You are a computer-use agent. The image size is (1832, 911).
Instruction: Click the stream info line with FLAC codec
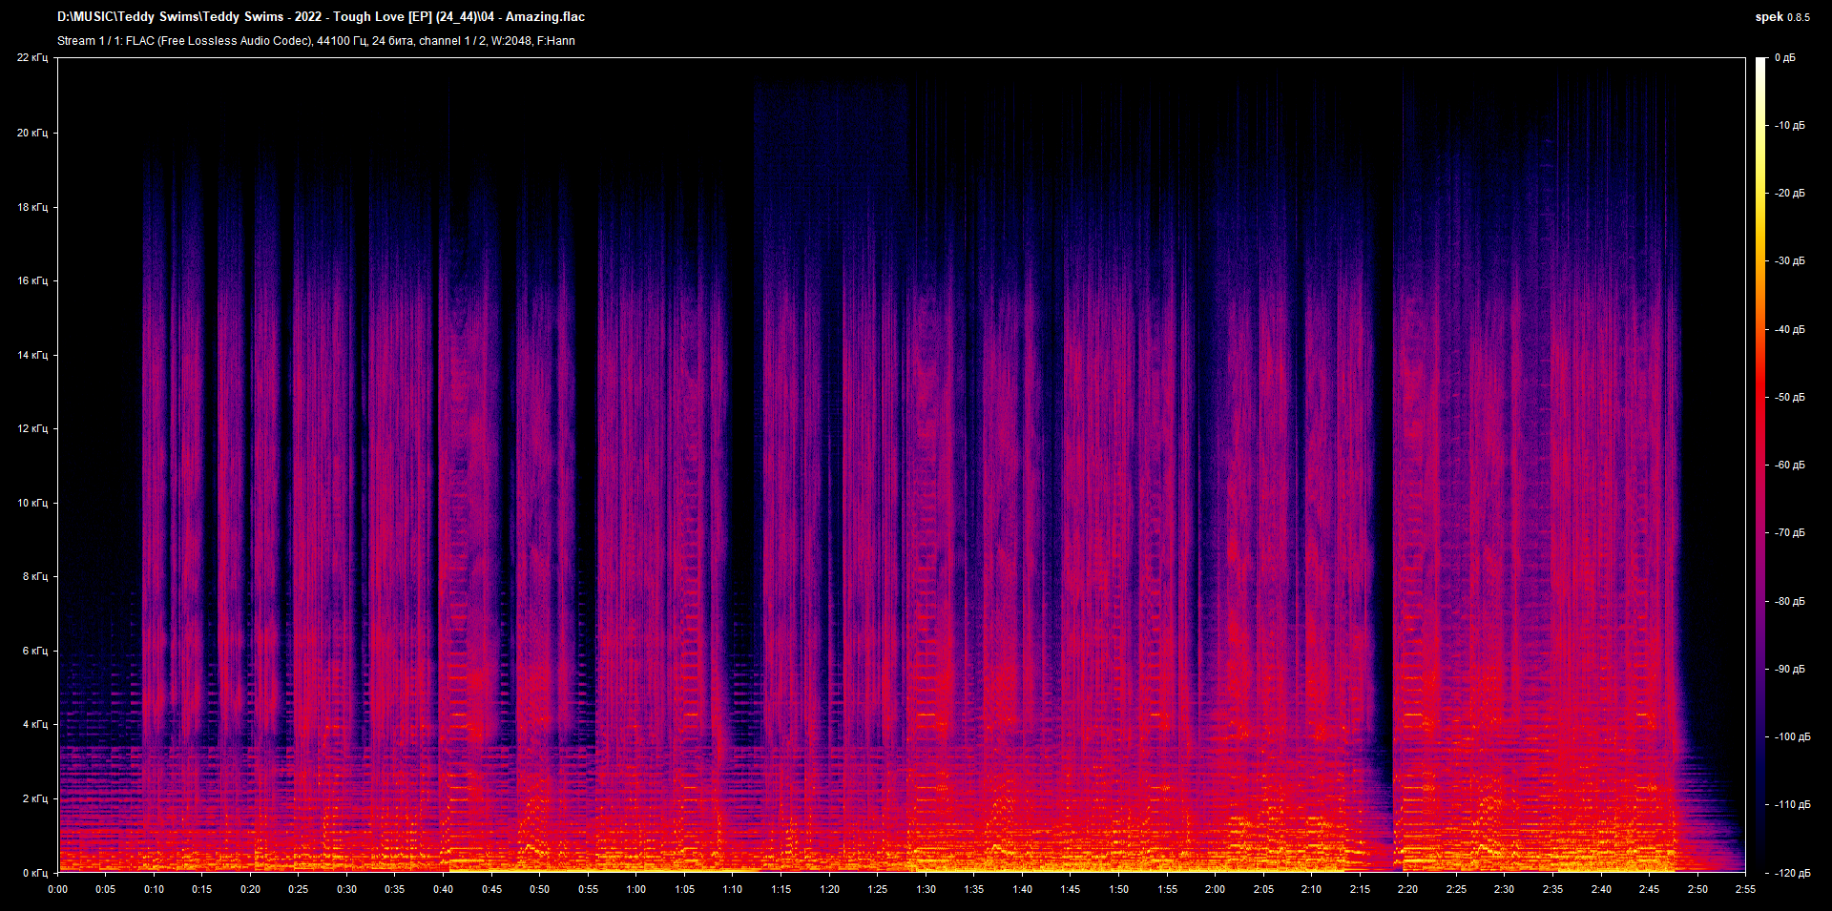pyautogui.click(x=316, y=41)
